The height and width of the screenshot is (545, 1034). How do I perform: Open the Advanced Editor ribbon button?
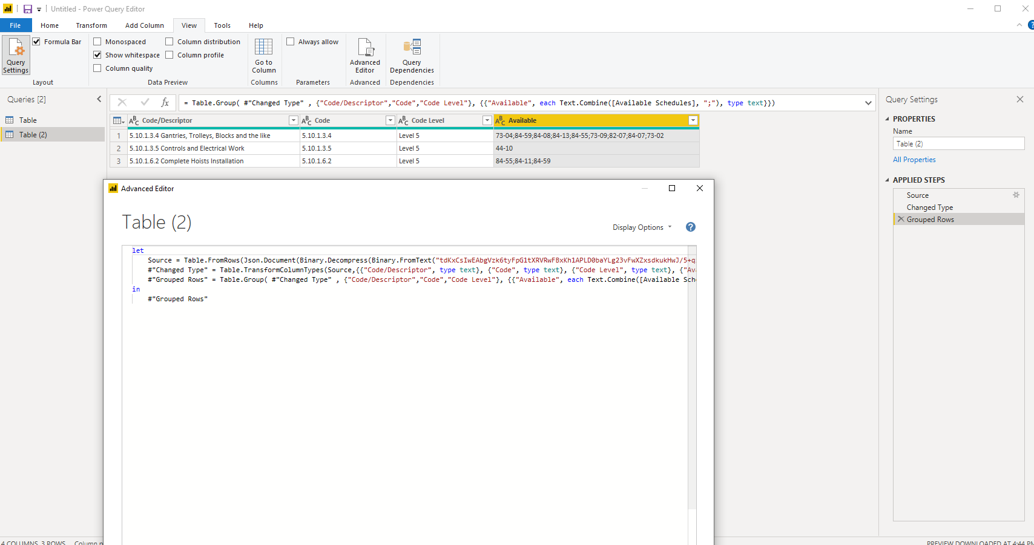pos(365,55)
